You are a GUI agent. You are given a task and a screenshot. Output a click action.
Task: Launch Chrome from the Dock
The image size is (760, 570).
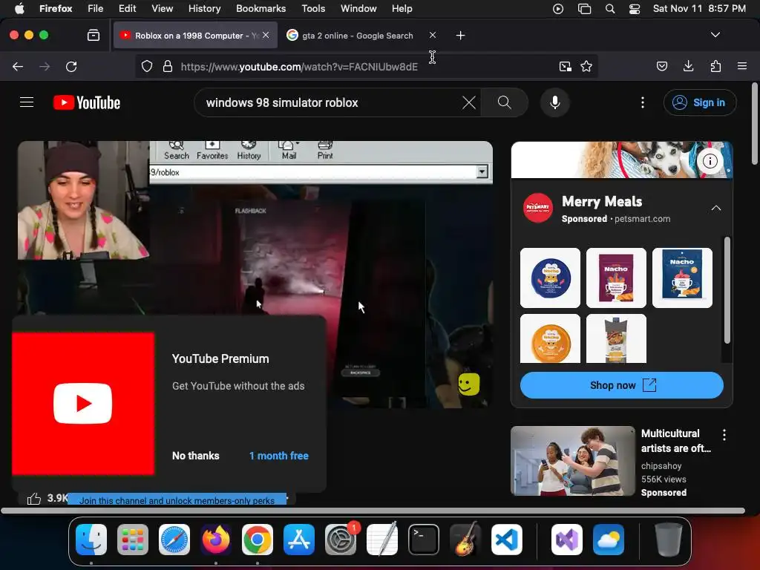258,540
